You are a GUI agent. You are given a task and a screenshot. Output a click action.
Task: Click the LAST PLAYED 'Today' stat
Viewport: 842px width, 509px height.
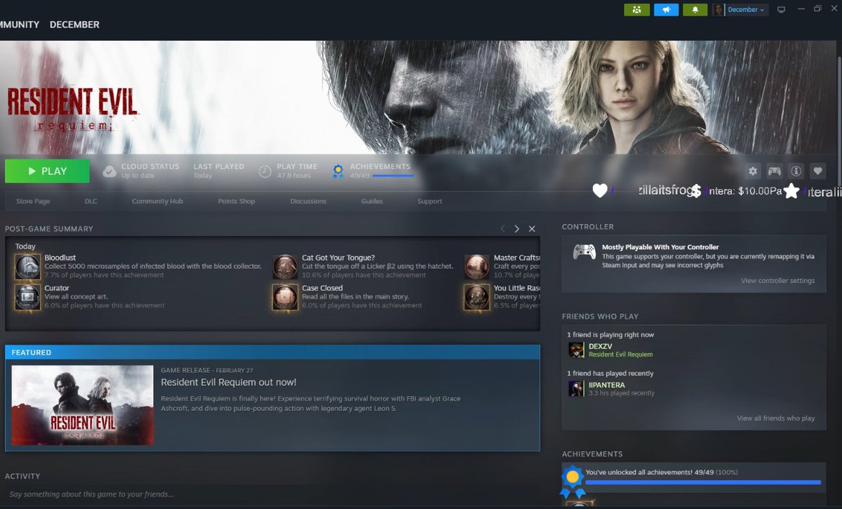click(203, 176)
